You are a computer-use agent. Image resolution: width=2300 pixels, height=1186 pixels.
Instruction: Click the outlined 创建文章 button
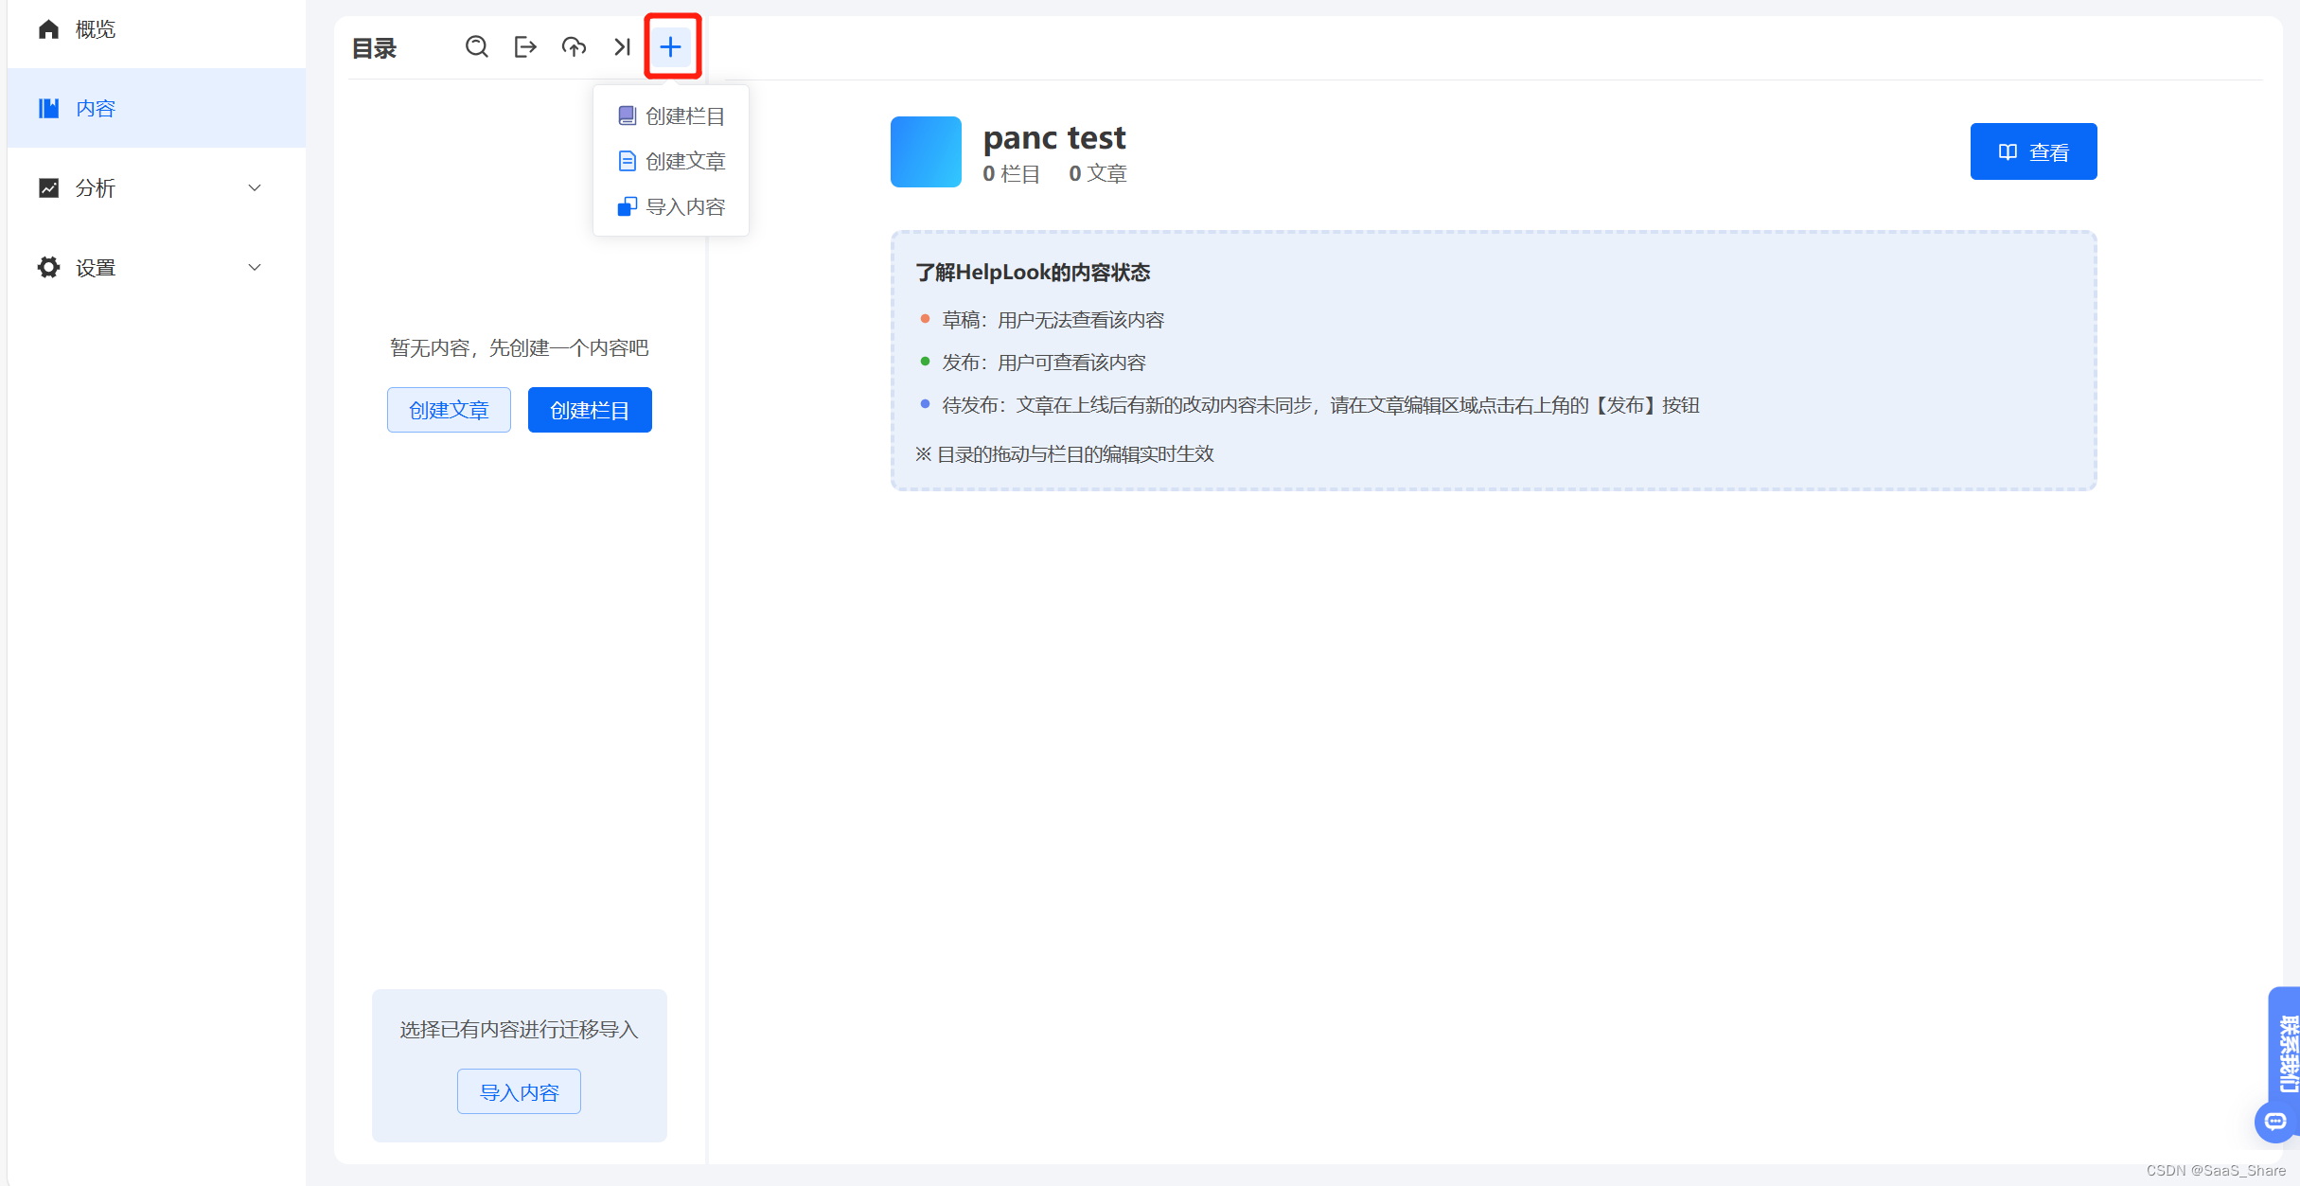449,410
